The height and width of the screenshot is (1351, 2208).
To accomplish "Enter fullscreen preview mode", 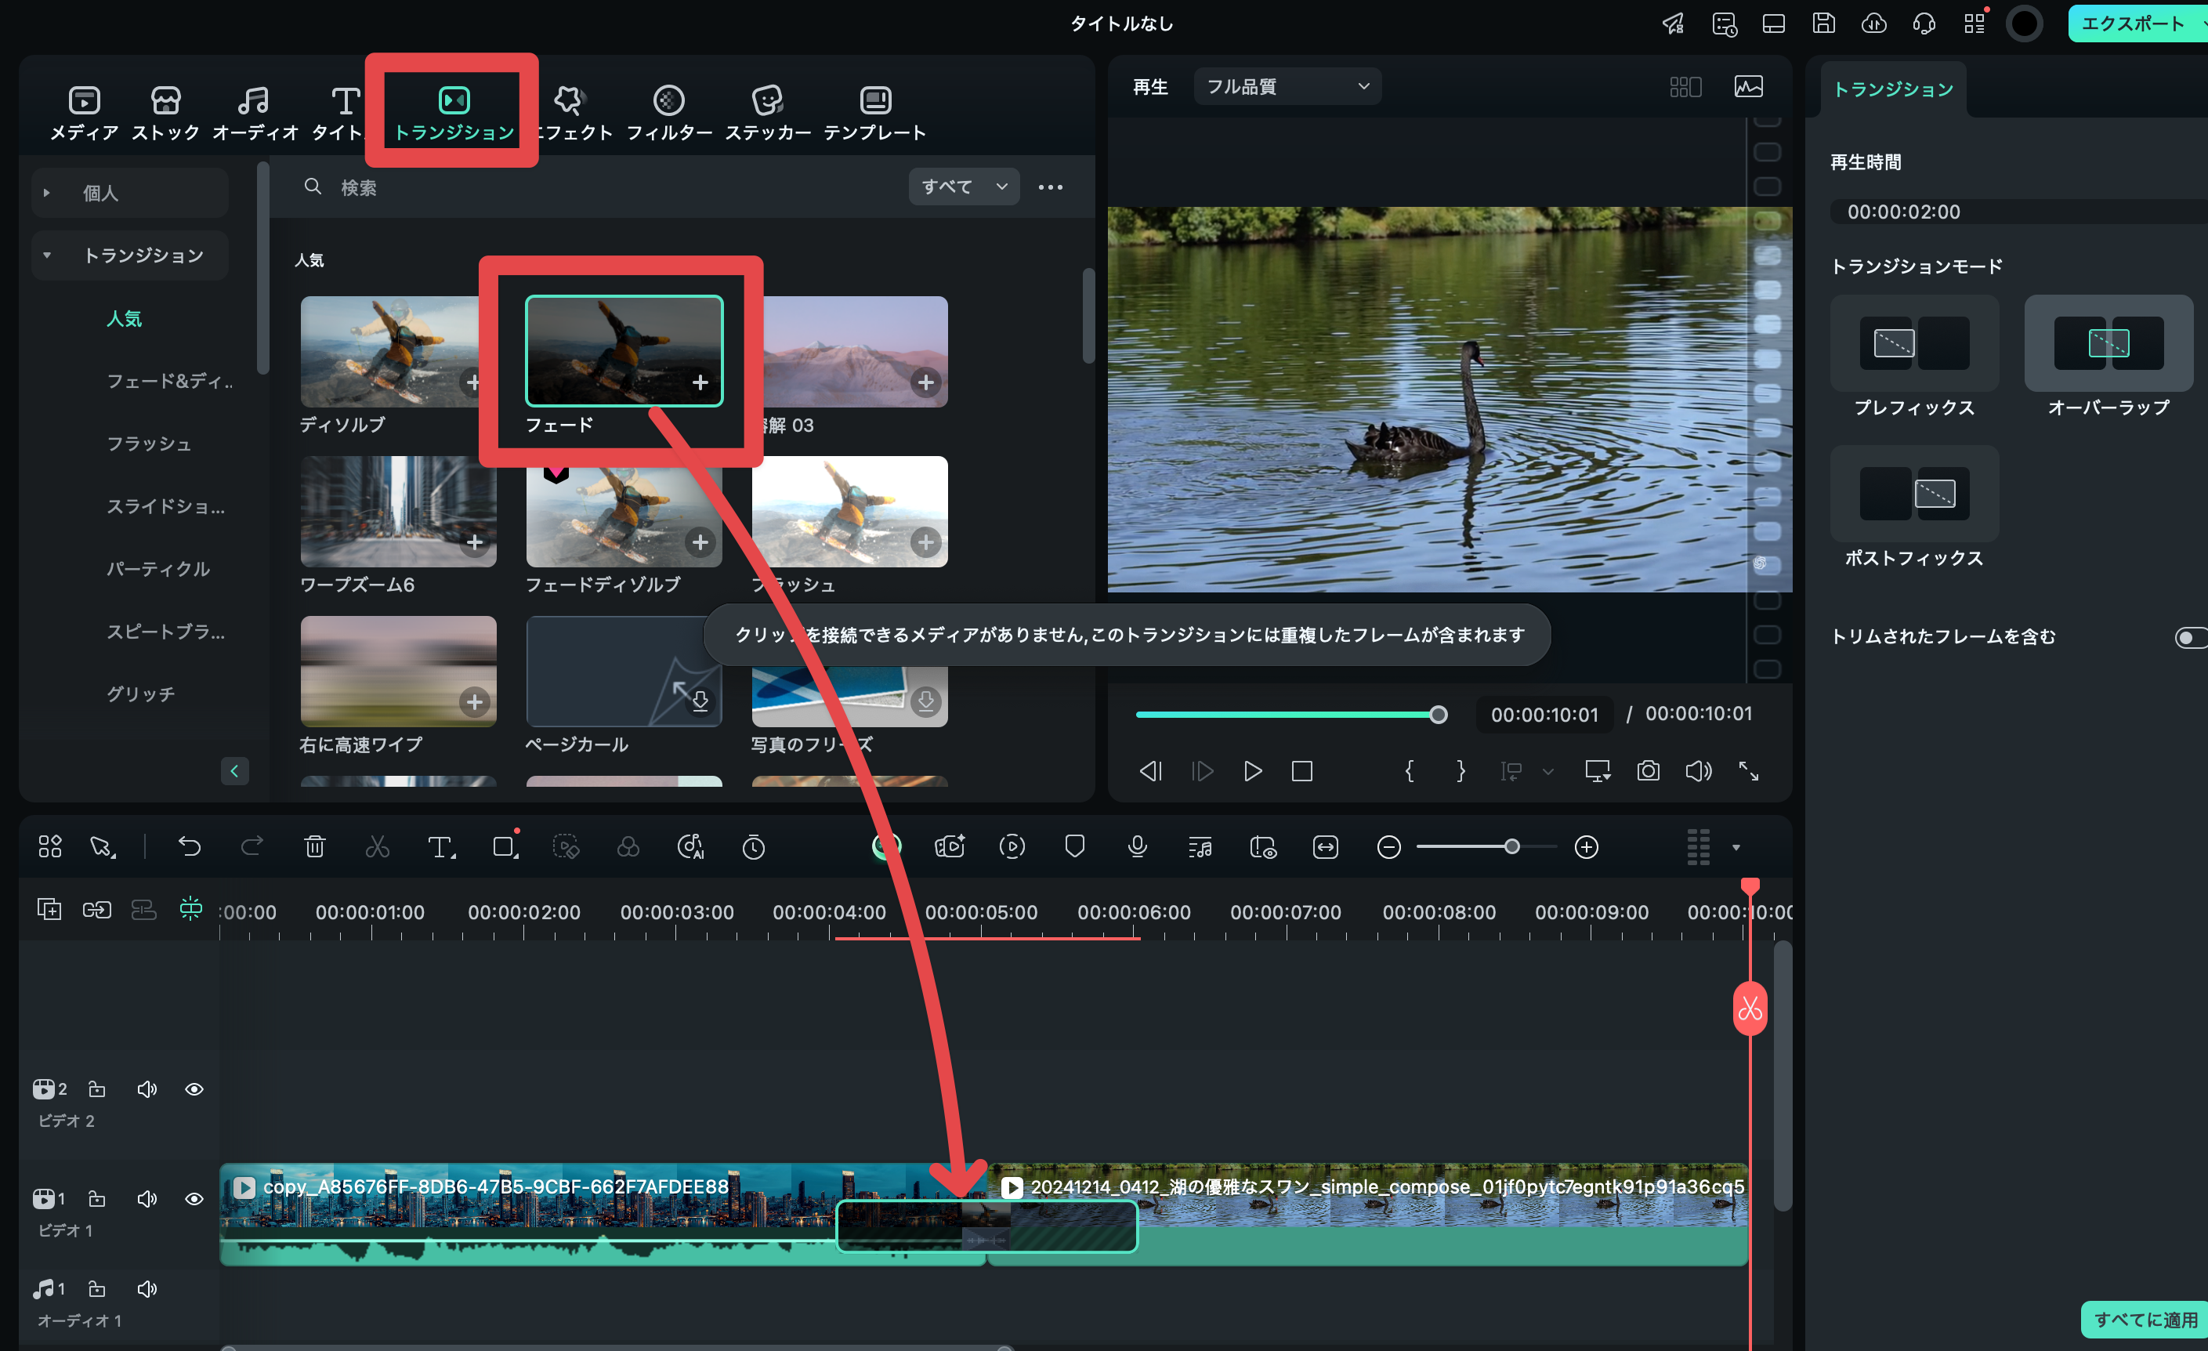I will click(x=1748, y=771).
